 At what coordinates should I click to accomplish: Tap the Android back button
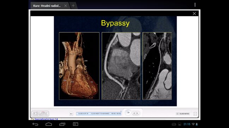pyautogui.click(x=35, y=124)
